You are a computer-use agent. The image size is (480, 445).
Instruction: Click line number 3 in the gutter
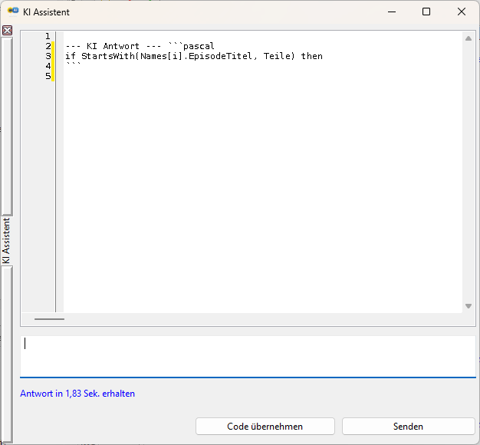(x=48, y=56)
